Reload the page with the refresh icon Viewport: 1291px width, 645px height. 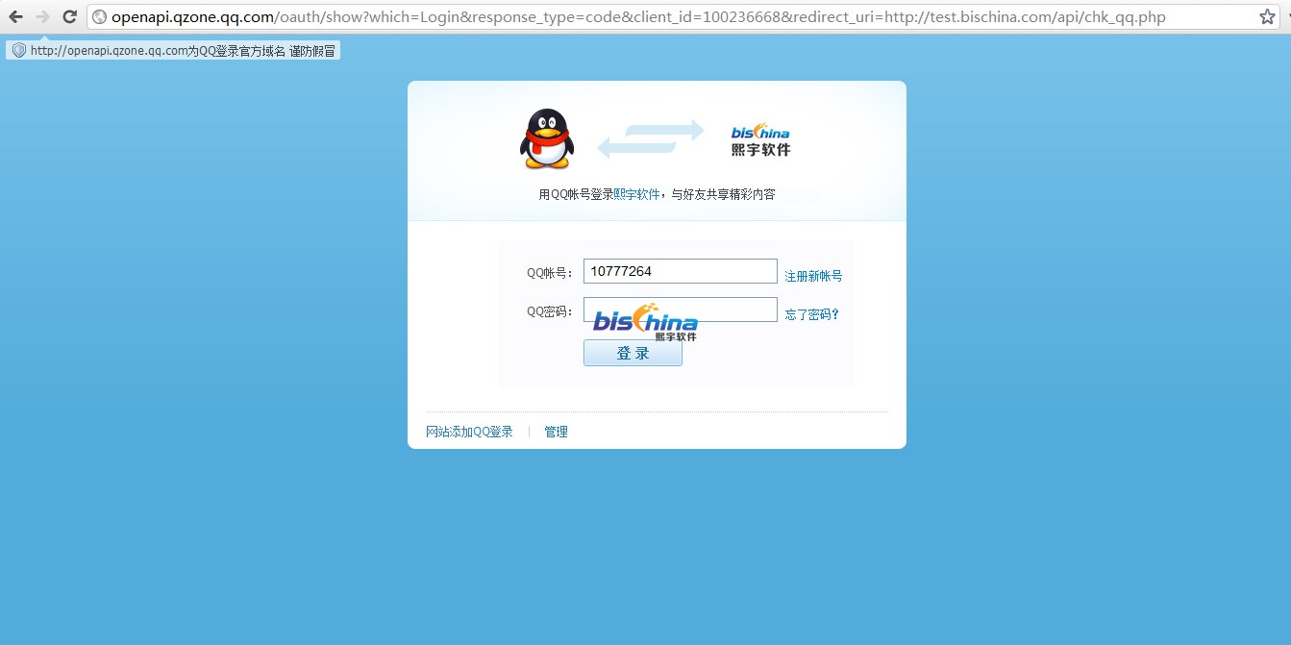(x=69, y=16)
